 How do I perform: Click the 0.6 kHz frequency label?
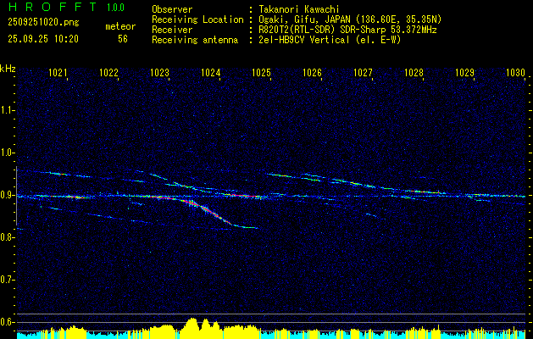[7, 322]
